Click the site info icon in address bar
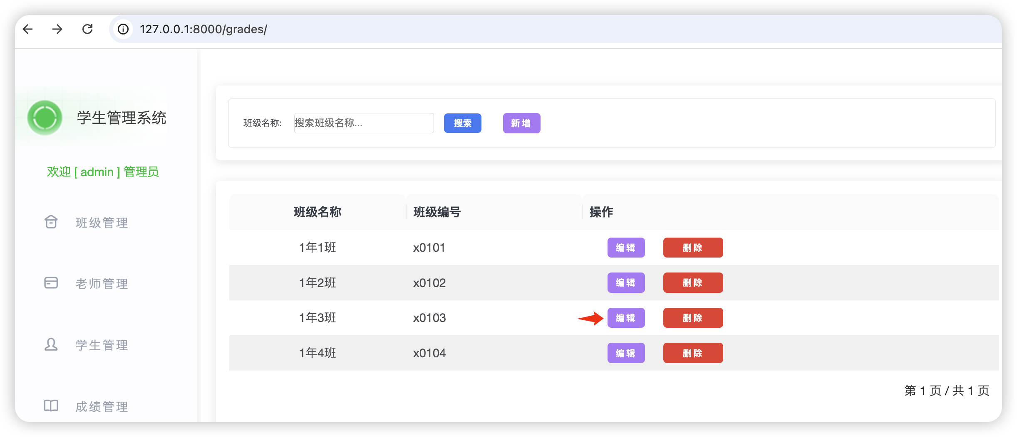The width and height of the screenshot is (1017, 437). point(123,29)
